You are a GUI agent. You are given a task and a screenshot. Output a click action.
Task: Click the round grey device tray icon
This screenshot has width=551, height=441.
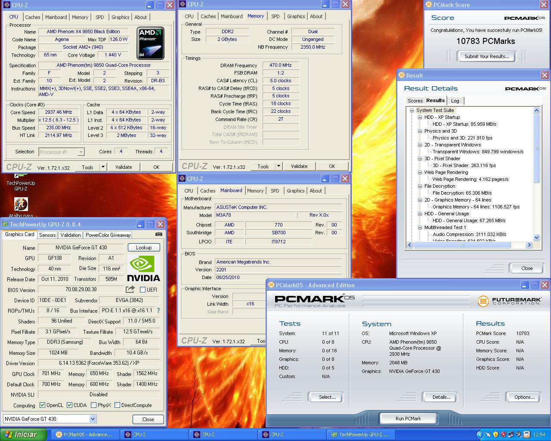(519, 435)
